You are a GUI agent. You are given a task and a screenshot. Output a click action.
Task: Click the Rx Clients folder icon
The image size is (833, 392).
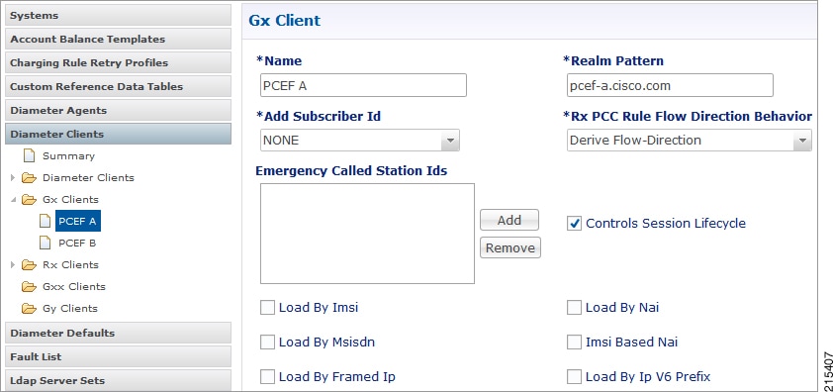point(30,265)
